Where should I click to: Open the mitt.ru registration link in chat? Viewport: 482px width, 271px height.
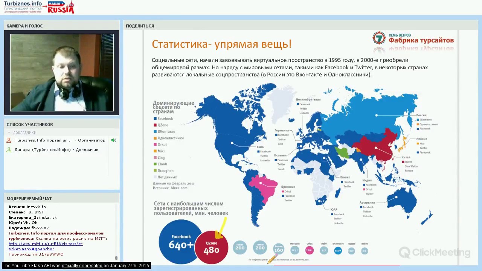(46, 246)
